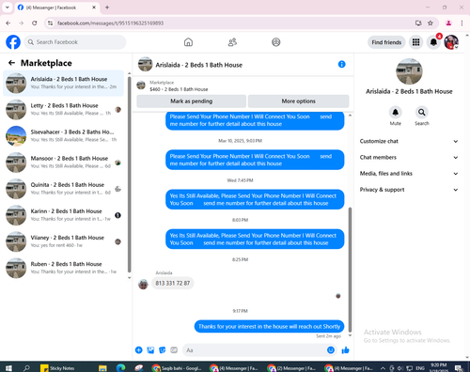Image resolution: width=470 pixels, height=372 pixels.
Task: Open Sticky Notes from the taskbar
Action: pyautogui.click(x=57, y=368)
